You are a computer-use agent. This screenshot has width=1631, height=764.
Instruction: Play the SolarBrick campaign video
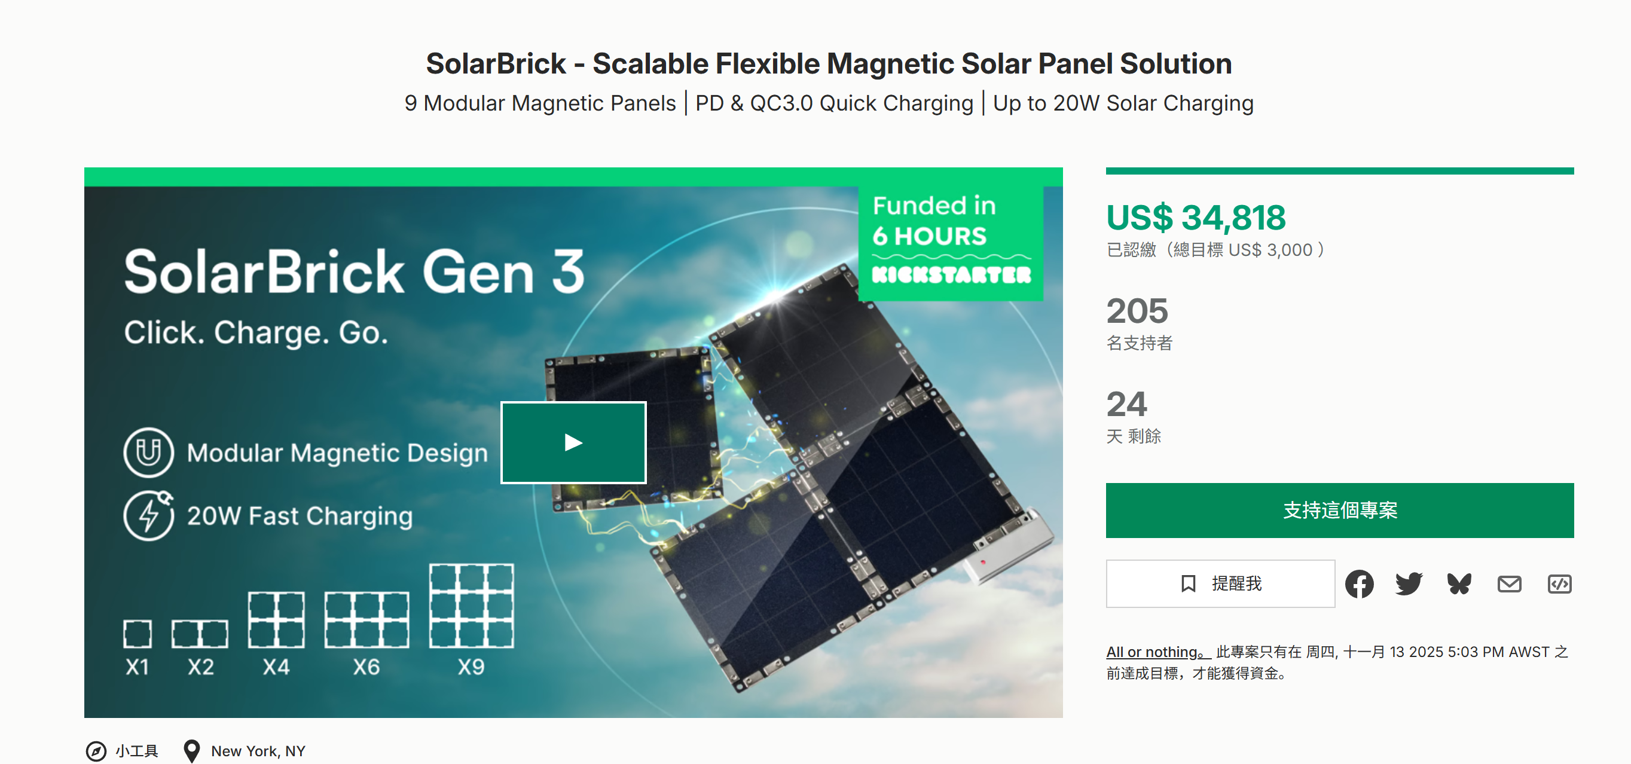(x=573, y=442)
